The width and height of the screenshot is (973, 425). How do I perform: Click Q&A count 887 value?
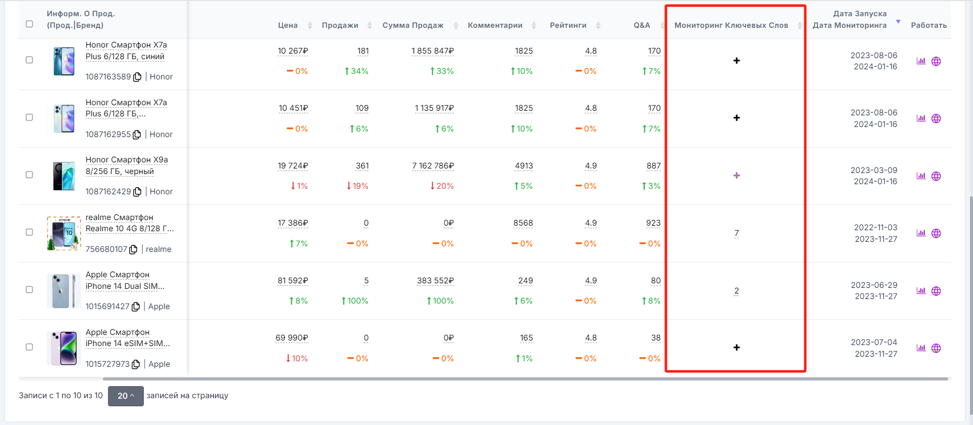(654, 166)
